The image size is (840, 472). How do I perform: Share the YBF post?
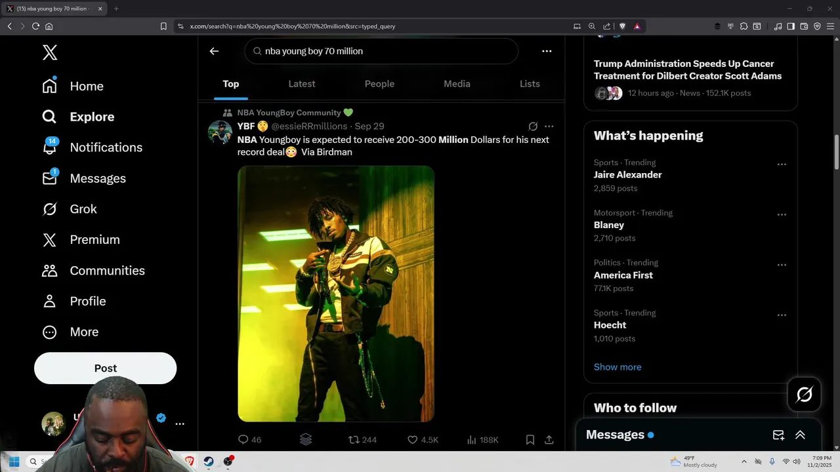[549, 440]
